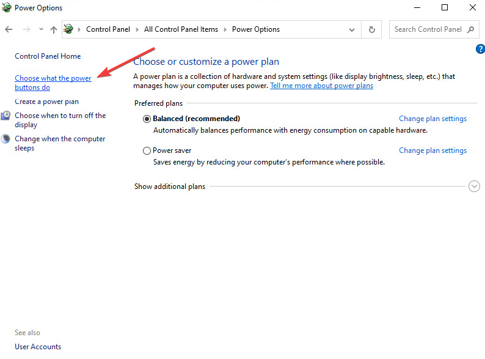
Task: Click the sleep moon icon
Action: click(5, 139)
